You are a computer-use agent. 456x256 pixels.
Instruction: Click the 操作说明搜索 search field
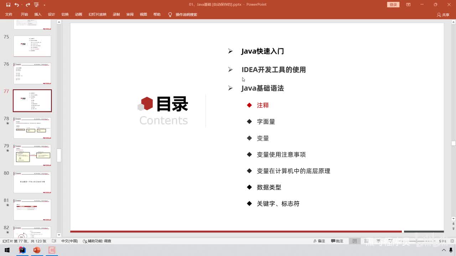186,15
